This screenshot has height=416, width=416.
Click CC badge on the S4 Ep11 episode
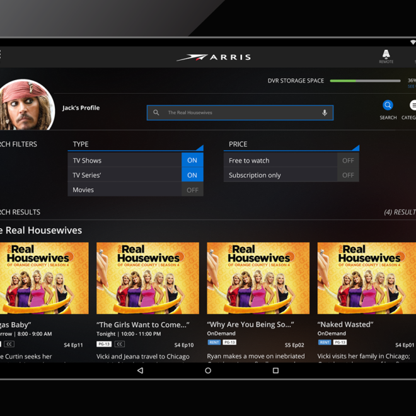[x=9, y=344]
